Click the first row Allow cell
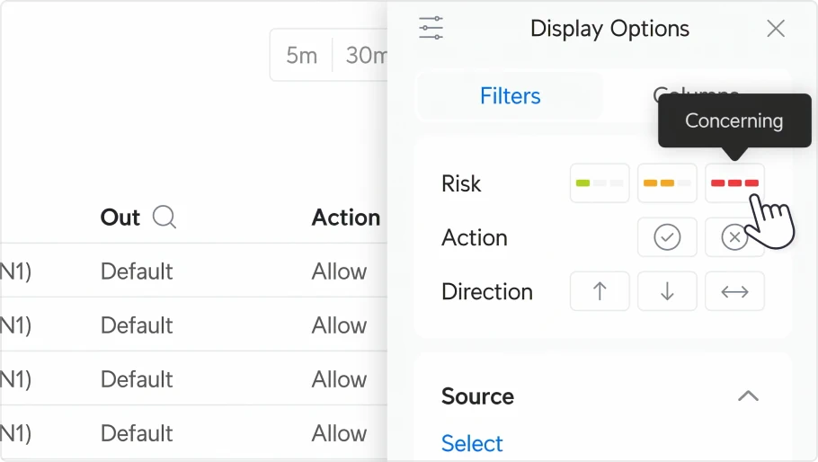 click(339, 271)
